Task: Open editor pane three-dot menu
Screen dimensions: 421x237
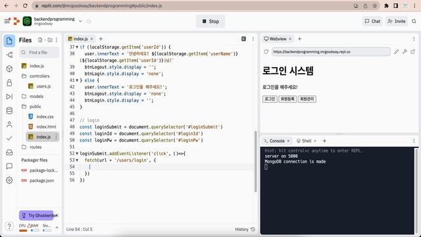Action: click(253, 39)
